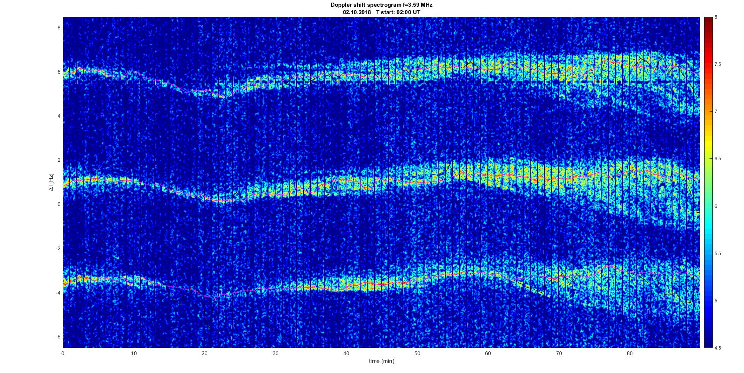The image size is (744, 373).
Task: Click the subtitle '02.10.2018 T start: 02:00 UT'
Action: tap(382, 12)
